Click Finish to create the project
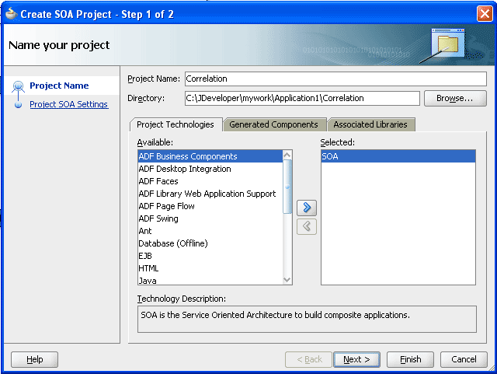This screenshot has height=374, width=497. coord(410,359)
